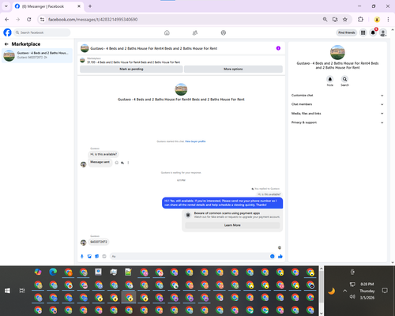The image size is (395, 316).
Task: Open Chrome extensions puzzle icon
Action: (x=360, y=19)
